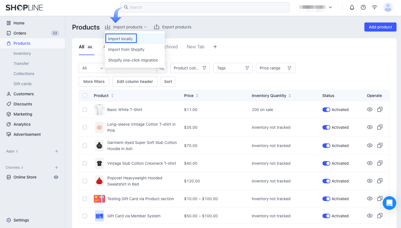Open the Price range filter dropdown
The image size is (401, 228).
pyautogui.click(x=275, y=68)
